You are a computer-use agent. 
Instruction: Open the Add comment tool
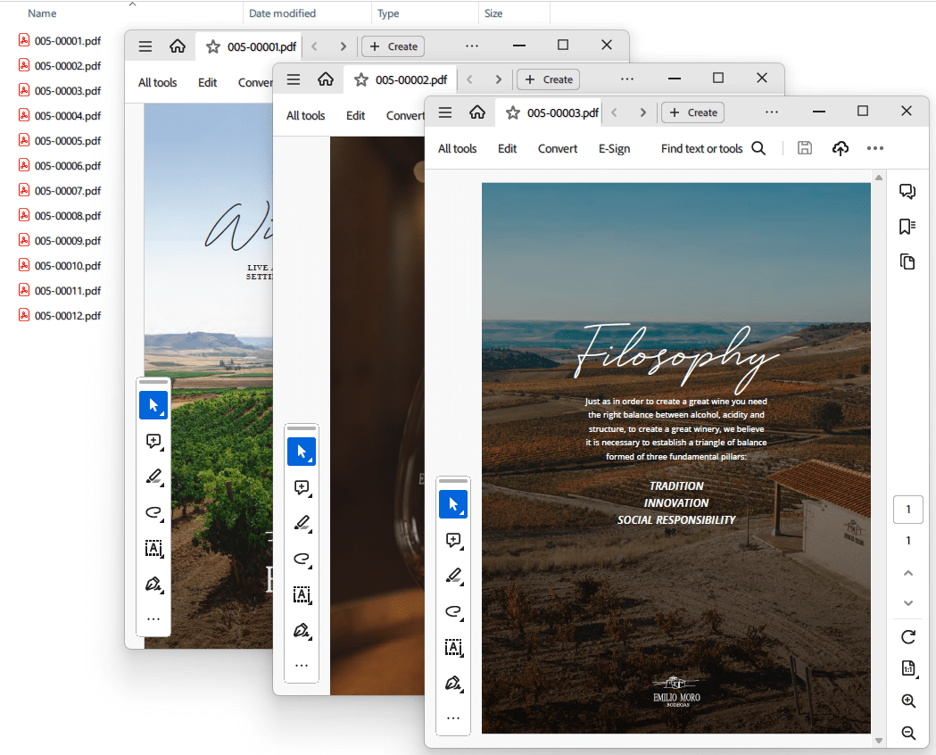[x=453, y=540]
